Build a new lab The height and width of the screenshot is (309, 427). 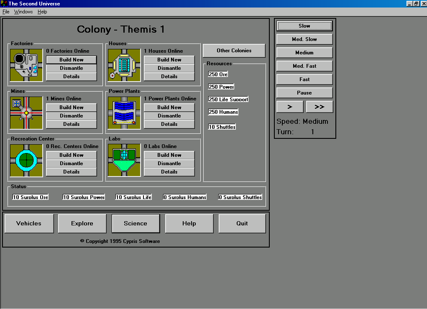(x=169, y=155)
